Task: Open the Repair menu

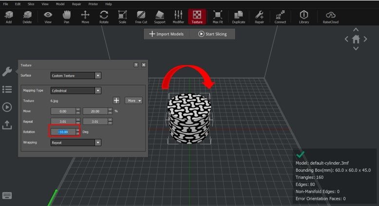Action: pyautogui.click(x=76, y=4)
